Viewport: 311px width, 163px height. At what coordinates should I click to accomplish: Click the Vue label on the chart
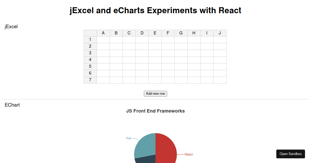(128, 138)
